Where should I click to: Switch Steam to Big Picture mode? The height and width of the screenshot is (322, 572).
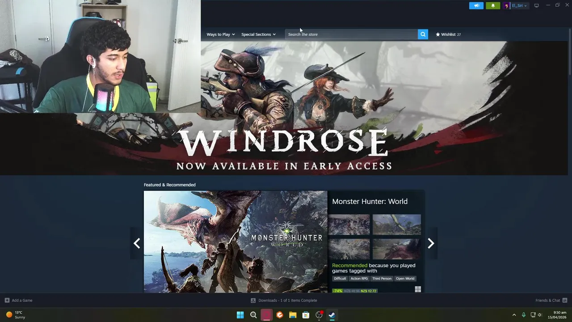536,5
